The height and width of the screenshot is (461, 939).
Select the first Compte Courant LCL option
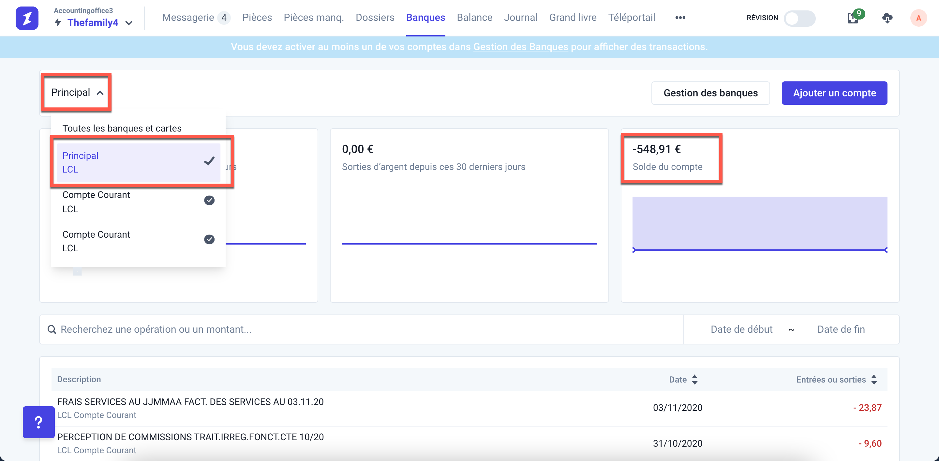tap(138, 202)
